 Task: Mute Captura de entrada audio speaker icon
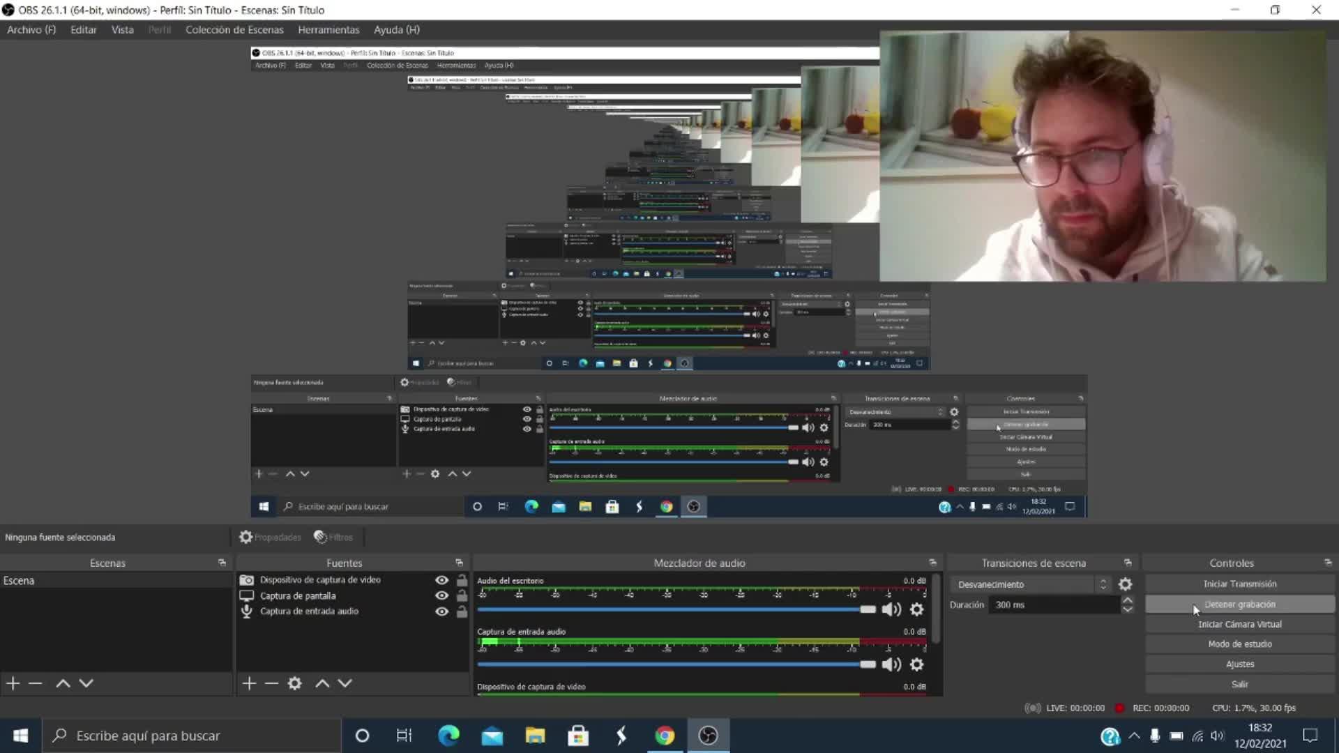891,664
